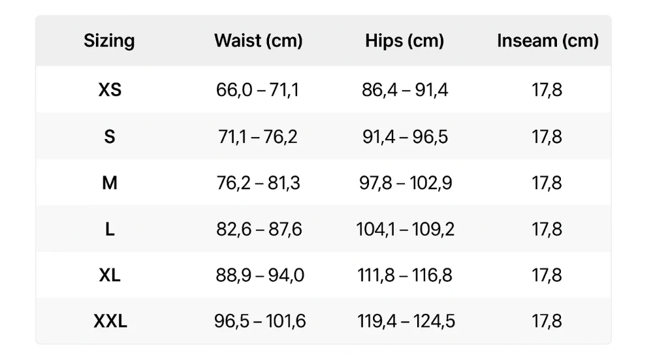
Task: Click the XS size label
Action: [x=110, y=89]
